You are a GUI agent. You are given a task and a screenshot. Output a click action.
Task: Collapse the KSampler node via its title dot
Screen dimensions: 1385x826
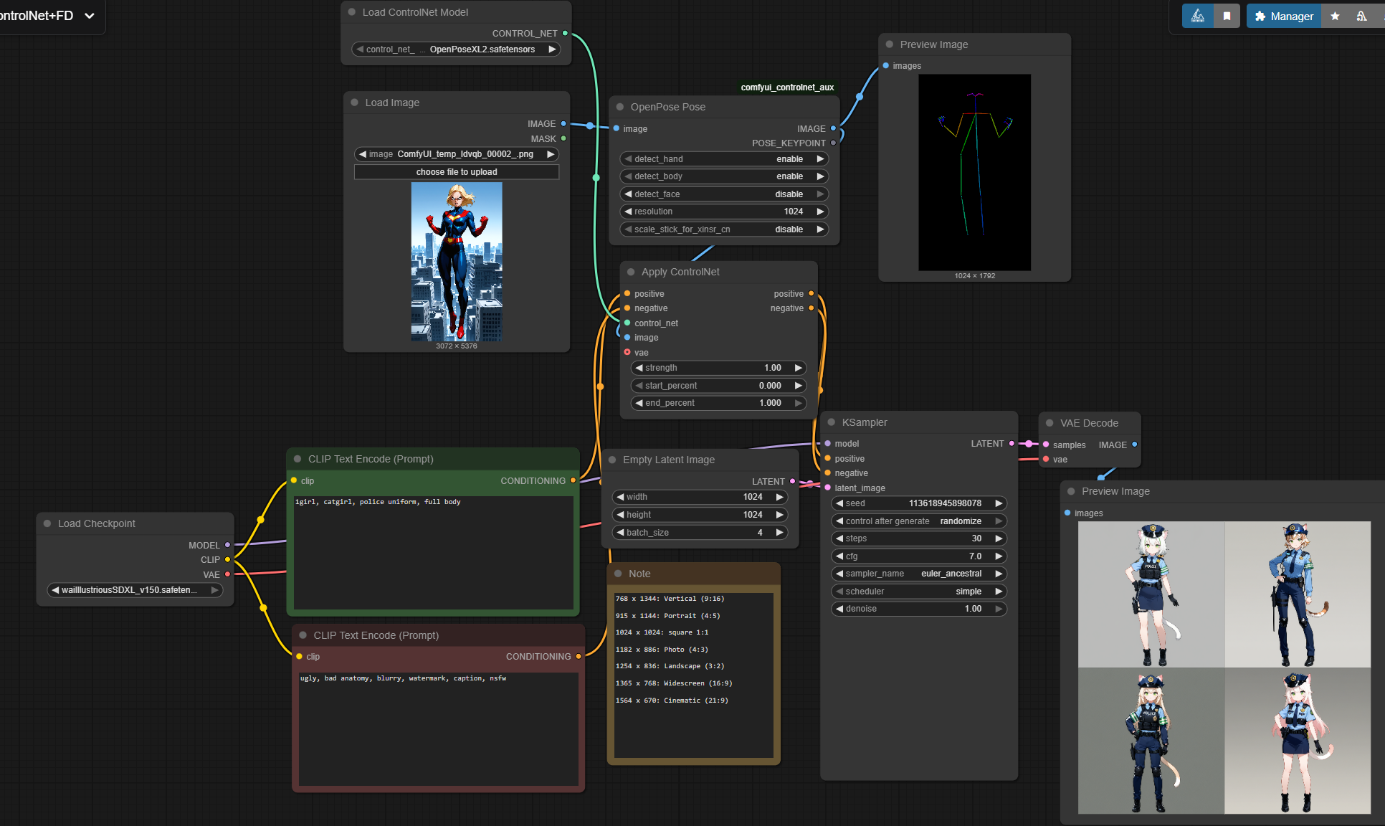pyautogui.click(x=832, y=422)
